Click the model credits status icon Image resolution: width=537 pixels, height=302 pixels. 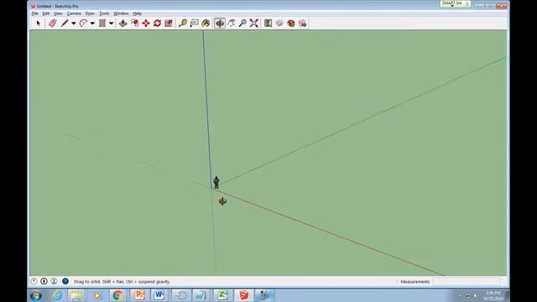pyautogui.click(x=44, y=281)
